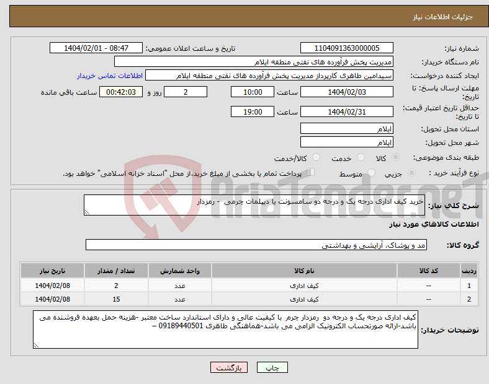The width and height of the screenshot is (489, 384).
Task: Click the unit عدد in row 2
Action: point(180,299)
